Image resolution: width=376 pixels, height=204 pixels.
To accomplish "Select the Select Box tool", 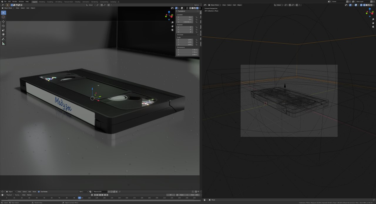I will (4, 13).
